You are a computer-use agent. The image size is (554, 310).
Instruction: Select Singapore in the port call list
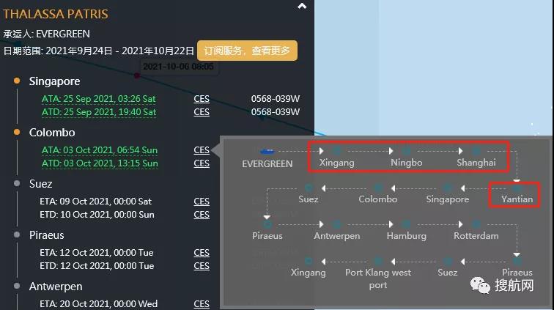click(54, 81)
